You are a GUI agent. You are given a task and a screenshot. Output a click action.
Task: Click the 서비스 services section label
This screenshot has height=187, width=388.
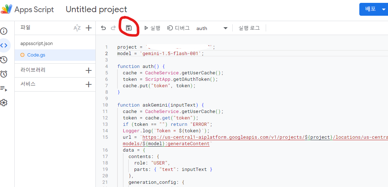(x=28, y=84)
